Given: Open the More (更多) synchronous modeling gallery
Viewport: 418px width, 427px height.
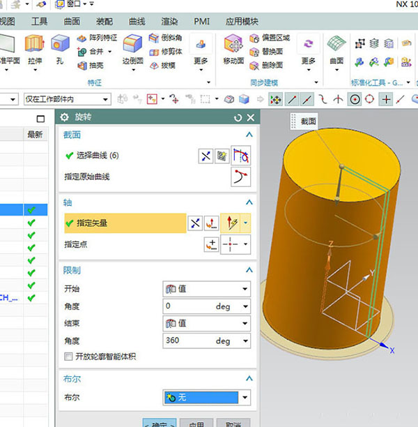Looking at the screenshot, I should [308, 52].
